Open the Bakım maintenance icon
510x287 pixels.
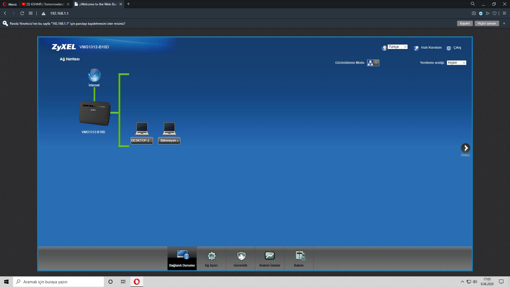[x=300, y=256]
